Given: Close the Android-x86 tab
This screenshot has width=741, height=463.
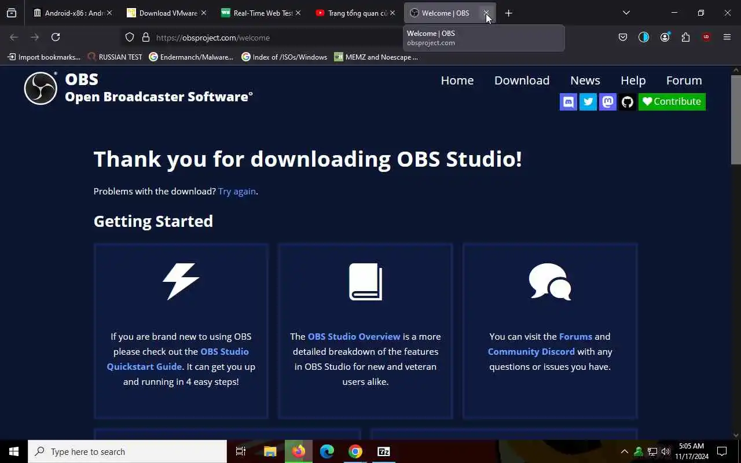Looking at the screenshot, I should (x=109, y=13).
